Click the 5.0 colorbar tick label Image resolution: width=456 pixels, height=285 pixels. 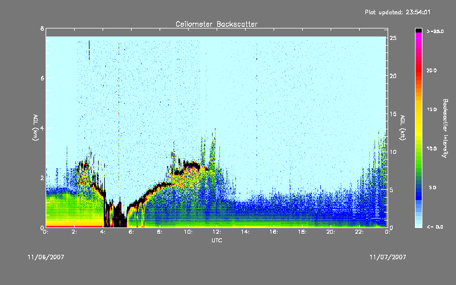[433, 188]
